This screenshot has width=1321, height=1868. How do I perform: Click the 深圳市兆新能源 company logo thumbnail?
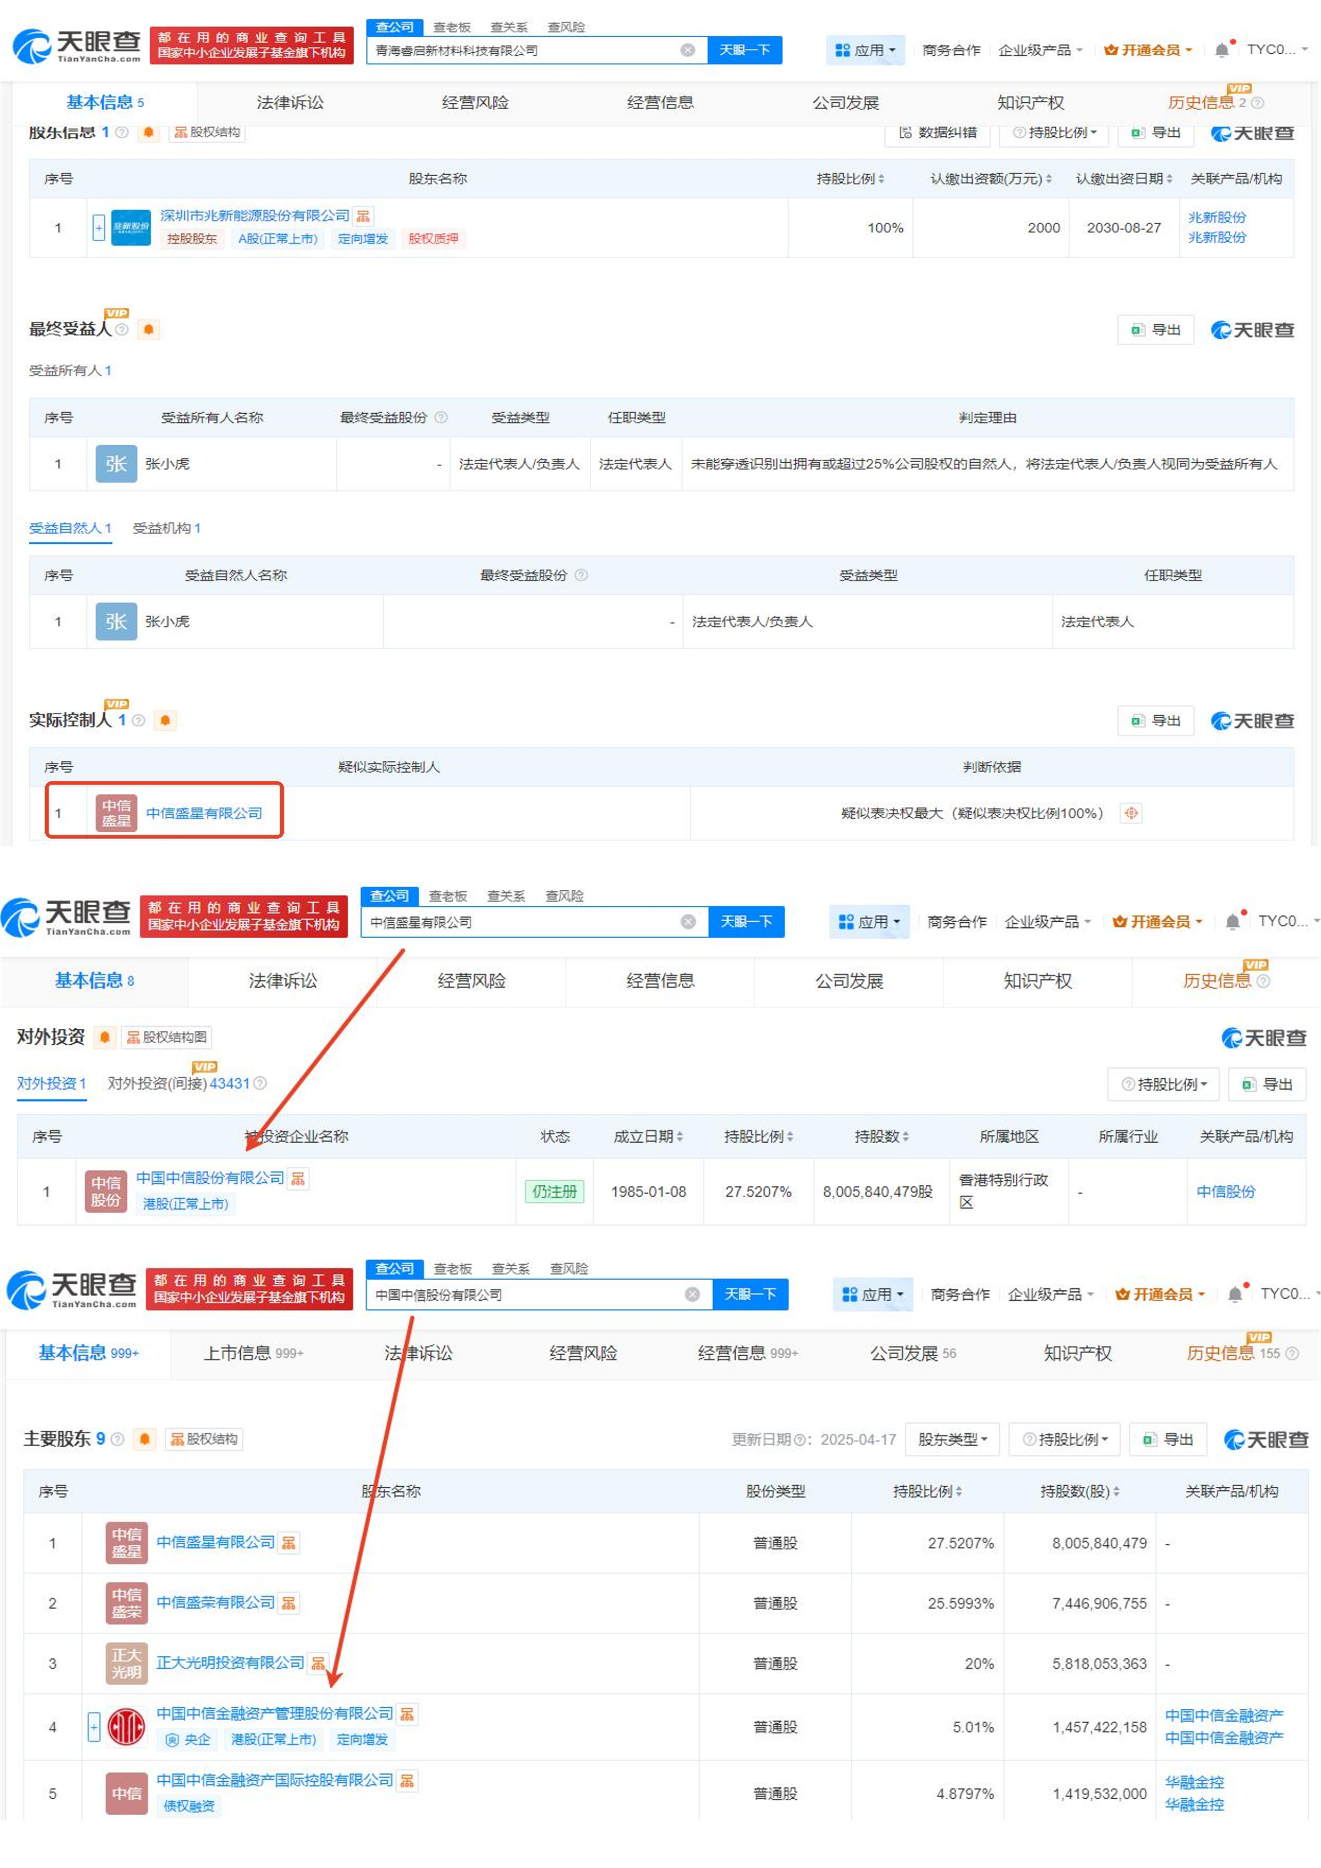(130, 227)
